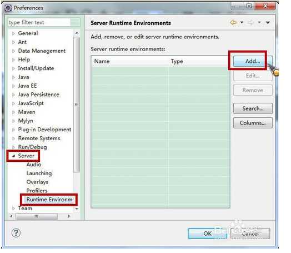
Task: Open the forward history dropdown arrow
Action: 259,22
